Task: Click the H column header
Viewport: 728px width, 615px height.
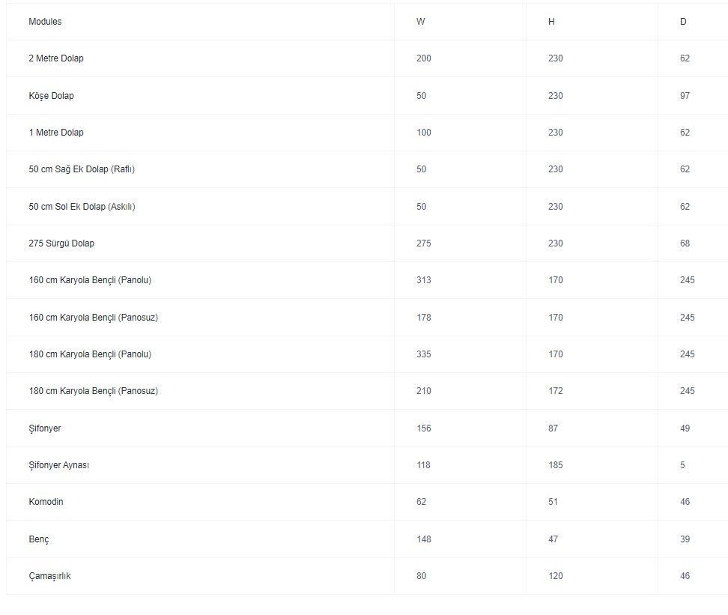Action: click(x=551, y=22)
